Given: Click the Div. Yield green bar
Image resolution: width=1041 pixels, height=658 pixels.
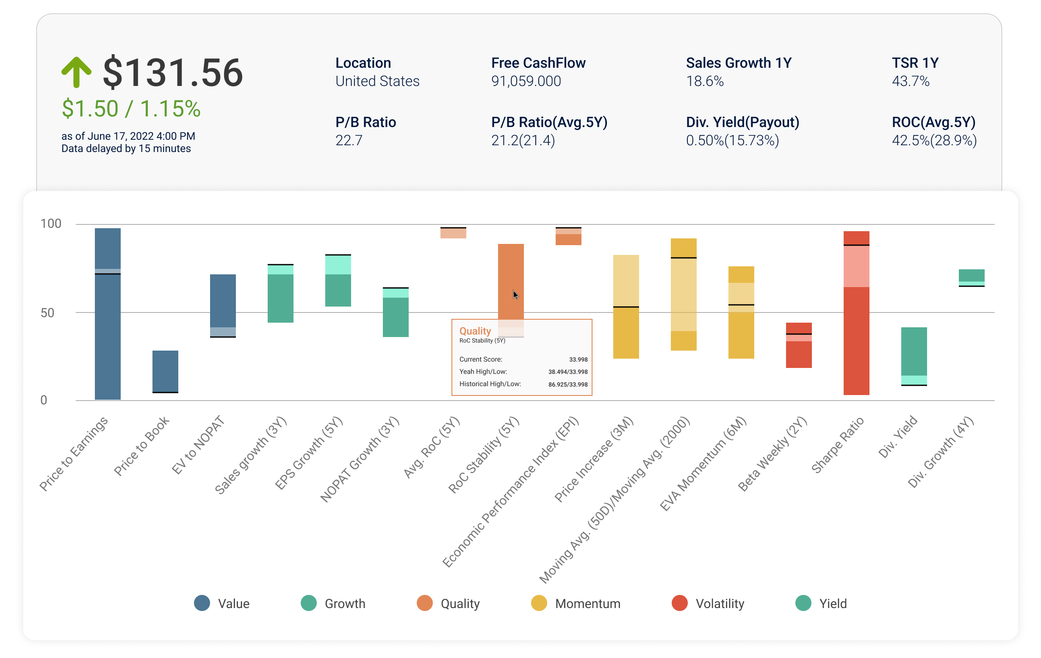Looking at the screenshot, I should [914, 356].
